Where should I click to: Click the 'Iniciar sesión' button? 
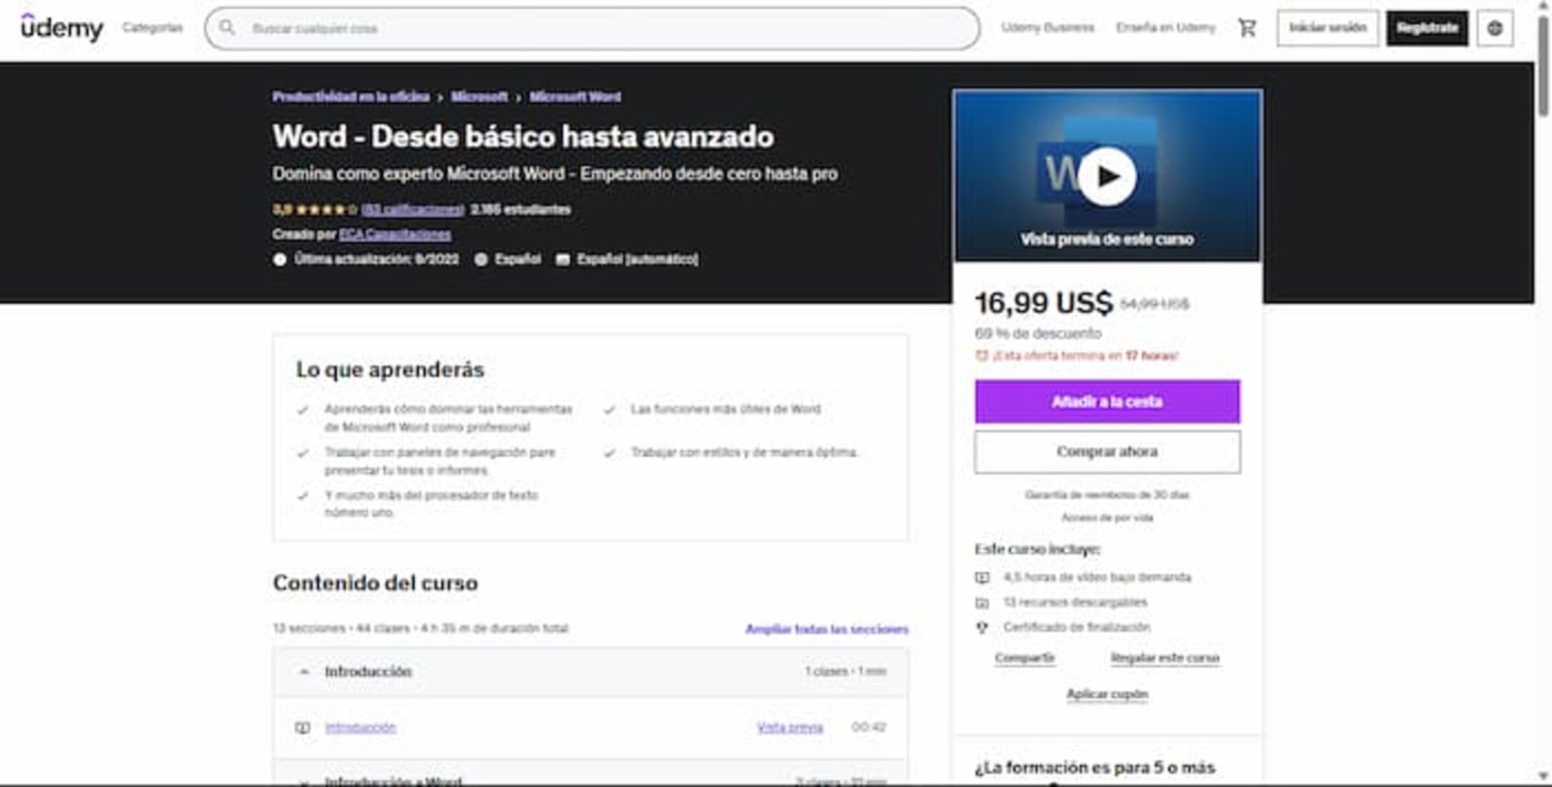pyautogui.click(x=1328, y=27)
